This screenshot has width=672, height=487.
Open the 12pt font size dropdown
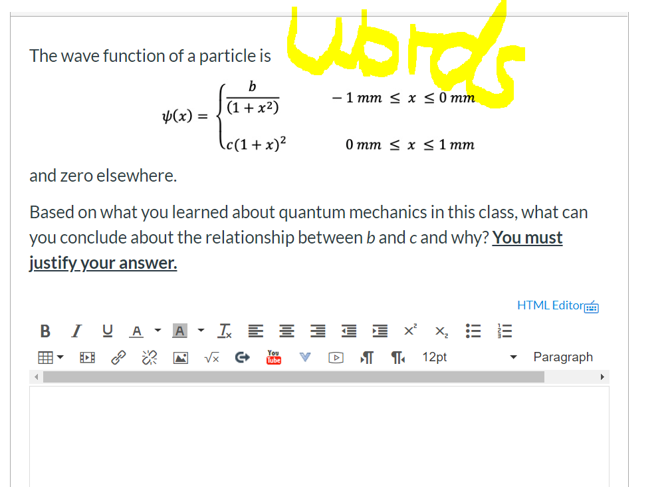tap(434, 357)
